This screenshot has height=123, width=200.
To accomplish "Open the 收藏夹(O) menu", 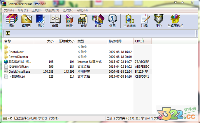I will (x=52, y=10).
